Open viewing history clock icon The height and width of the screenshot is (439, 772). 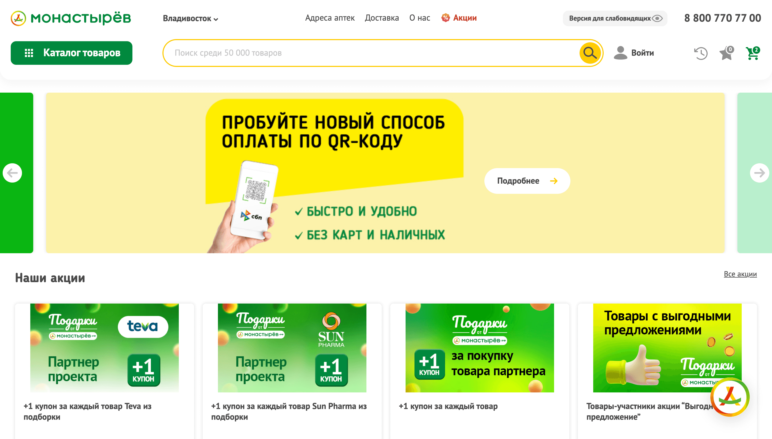coord(701,53)
